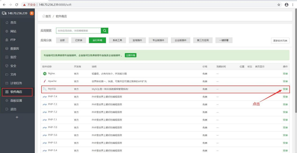Reload the page with refresh icon

17,5
